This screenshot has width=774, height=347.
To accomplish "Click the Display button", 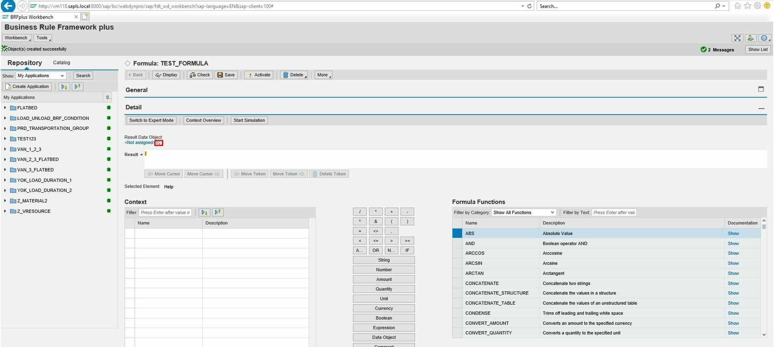I will coord(166,75).
